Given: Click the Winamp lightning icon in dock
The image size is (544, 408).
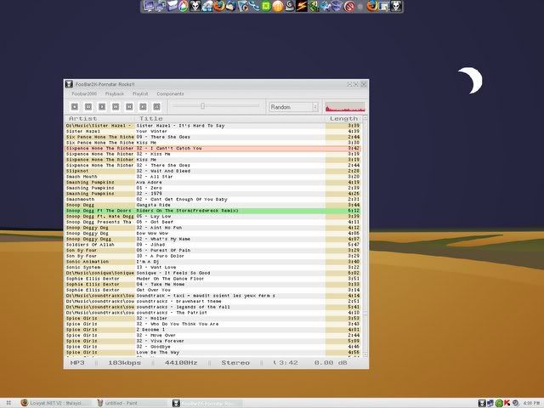Looking at the screenshot, I should [300, 7].
